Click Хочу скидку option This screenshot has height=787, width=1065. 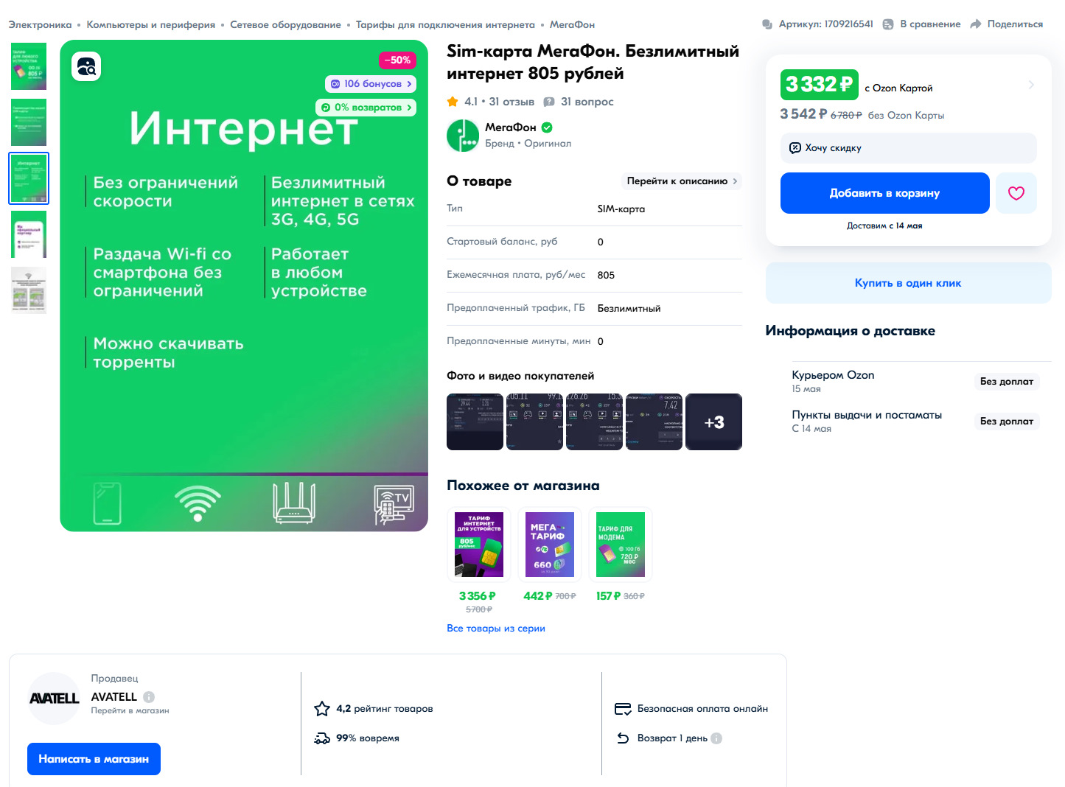pos(908,148)
